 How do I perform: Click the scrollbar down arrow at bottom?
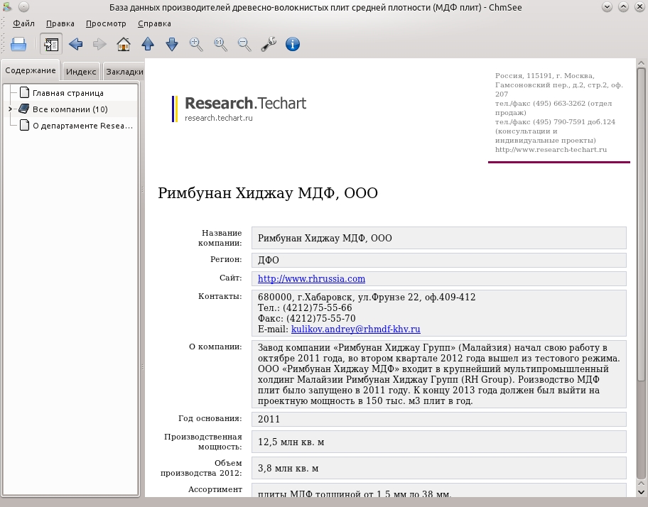coord(642,491)
